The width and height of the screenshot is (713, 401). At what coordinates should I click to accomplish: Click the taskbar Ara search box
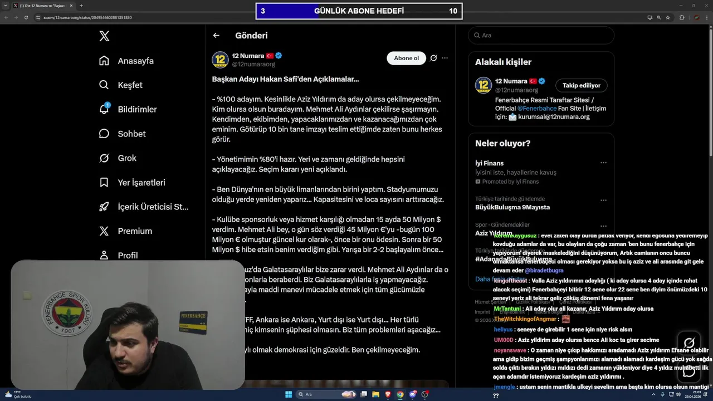click(x=327, y=394)
